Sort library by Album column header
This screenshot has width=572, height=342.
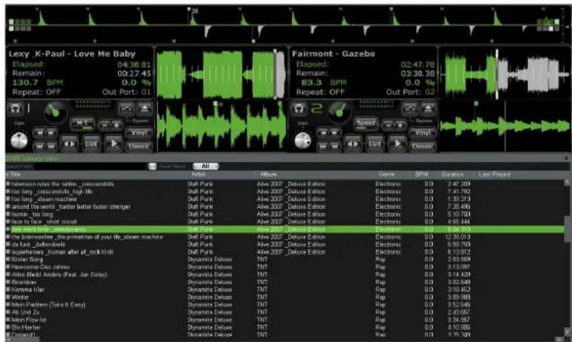coord(268,174)
